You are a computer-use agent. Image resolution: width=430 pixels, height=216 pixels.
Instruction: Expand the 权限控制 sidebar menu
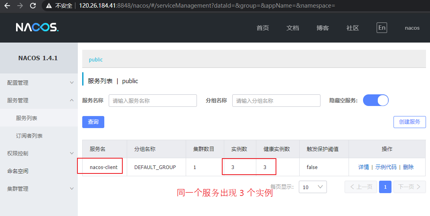[x=39, y=153]
